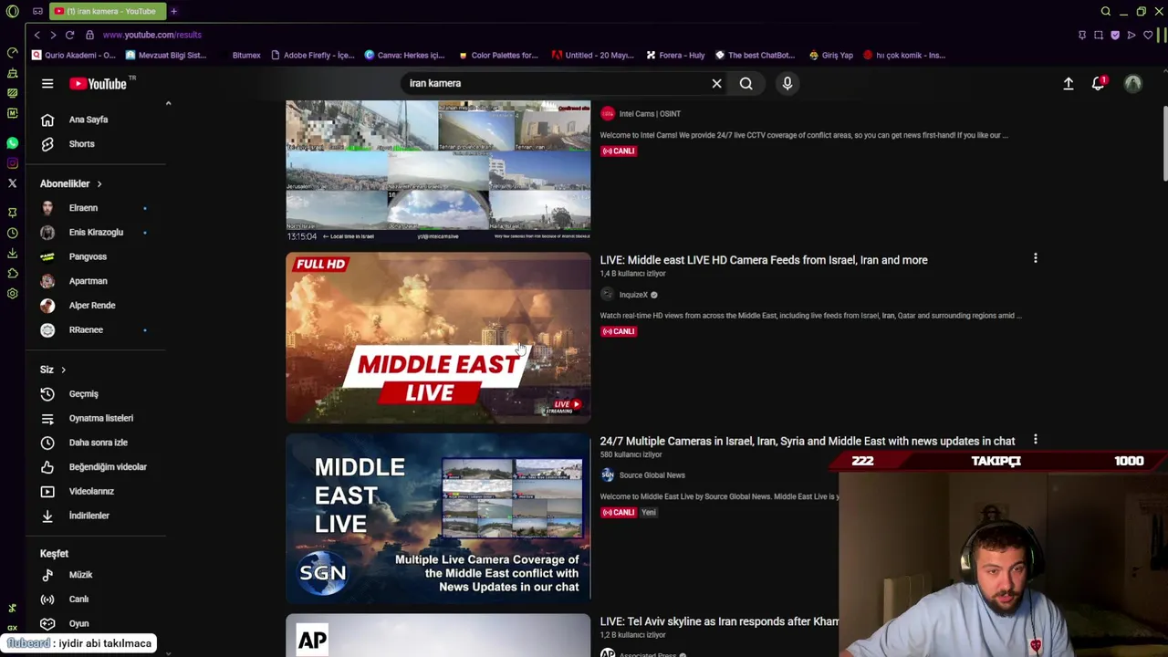Open the Giriş Yap bookmark

[x=830, y=55]
